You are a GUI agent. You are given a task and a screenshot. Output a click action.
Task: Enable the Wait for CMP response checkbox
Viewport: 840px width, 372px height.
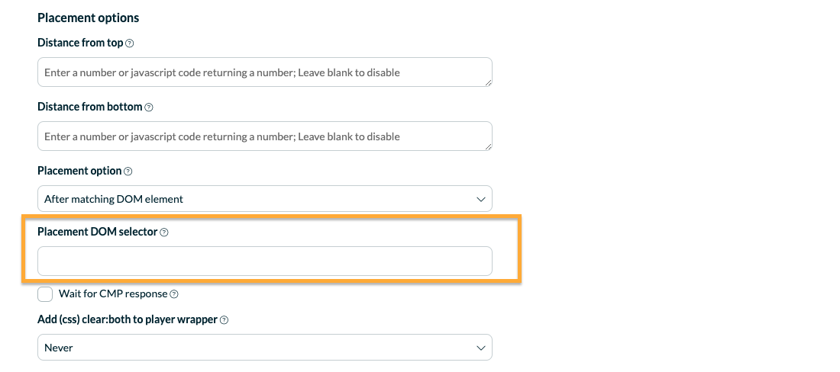click(x=45, y=294)
